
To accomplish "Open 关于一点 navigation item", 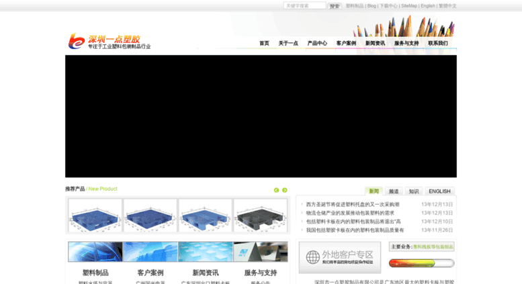I will coord(288,43).
